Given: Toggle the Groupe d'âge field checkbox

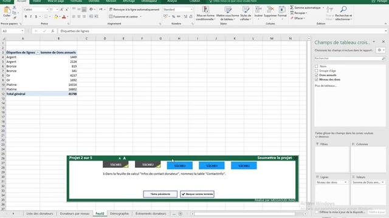Looking at the screenshot, I should (316, 71).
